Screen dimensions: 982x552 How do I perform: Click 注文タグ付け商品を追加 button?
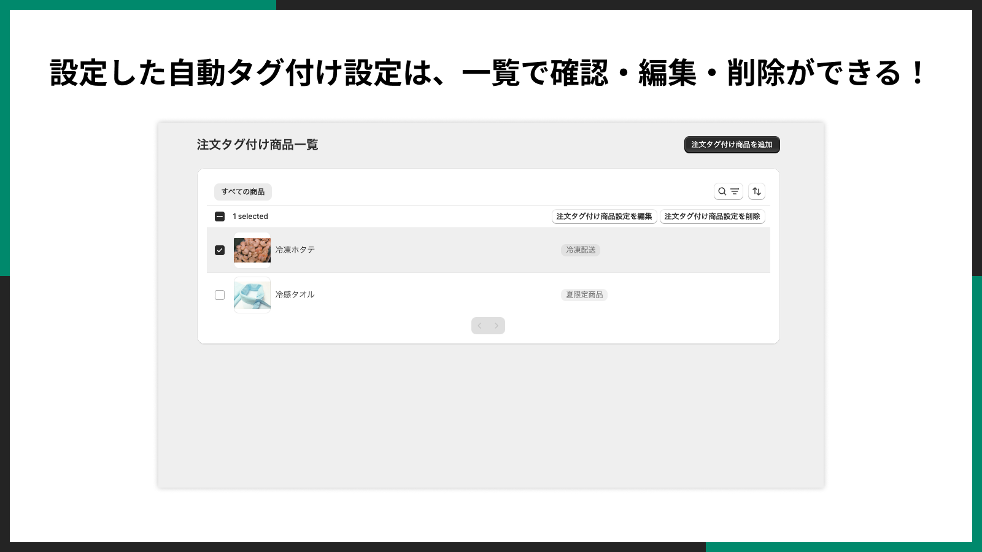(x=732, y=145)
